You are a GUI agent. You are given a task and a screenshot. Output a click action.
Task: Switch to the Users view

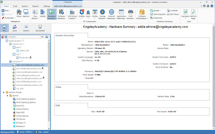(x=14, y=28)
